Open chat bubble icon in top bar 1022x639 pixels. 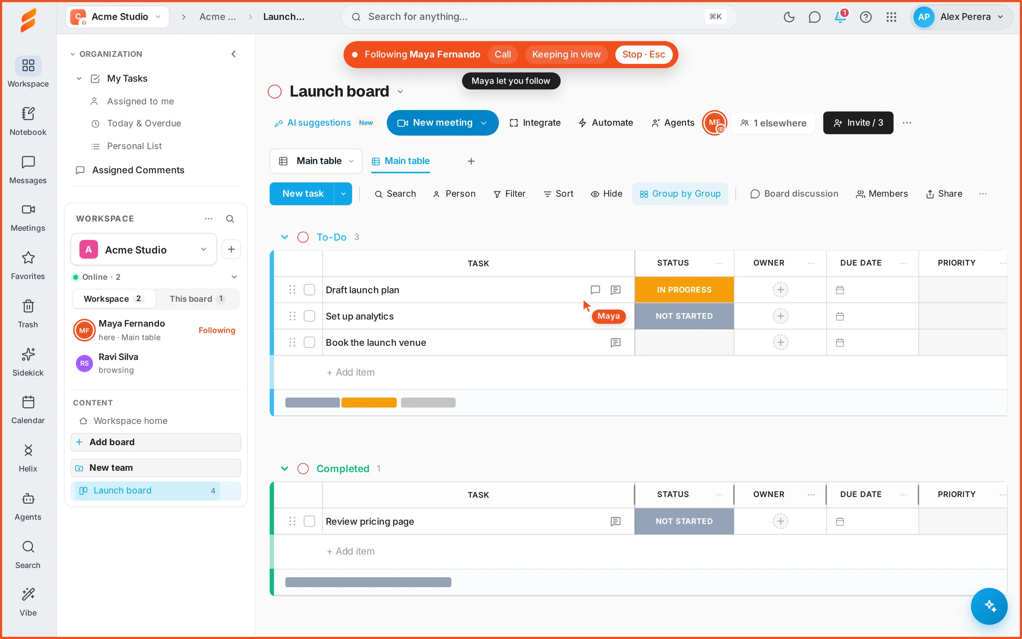[814, 17]
